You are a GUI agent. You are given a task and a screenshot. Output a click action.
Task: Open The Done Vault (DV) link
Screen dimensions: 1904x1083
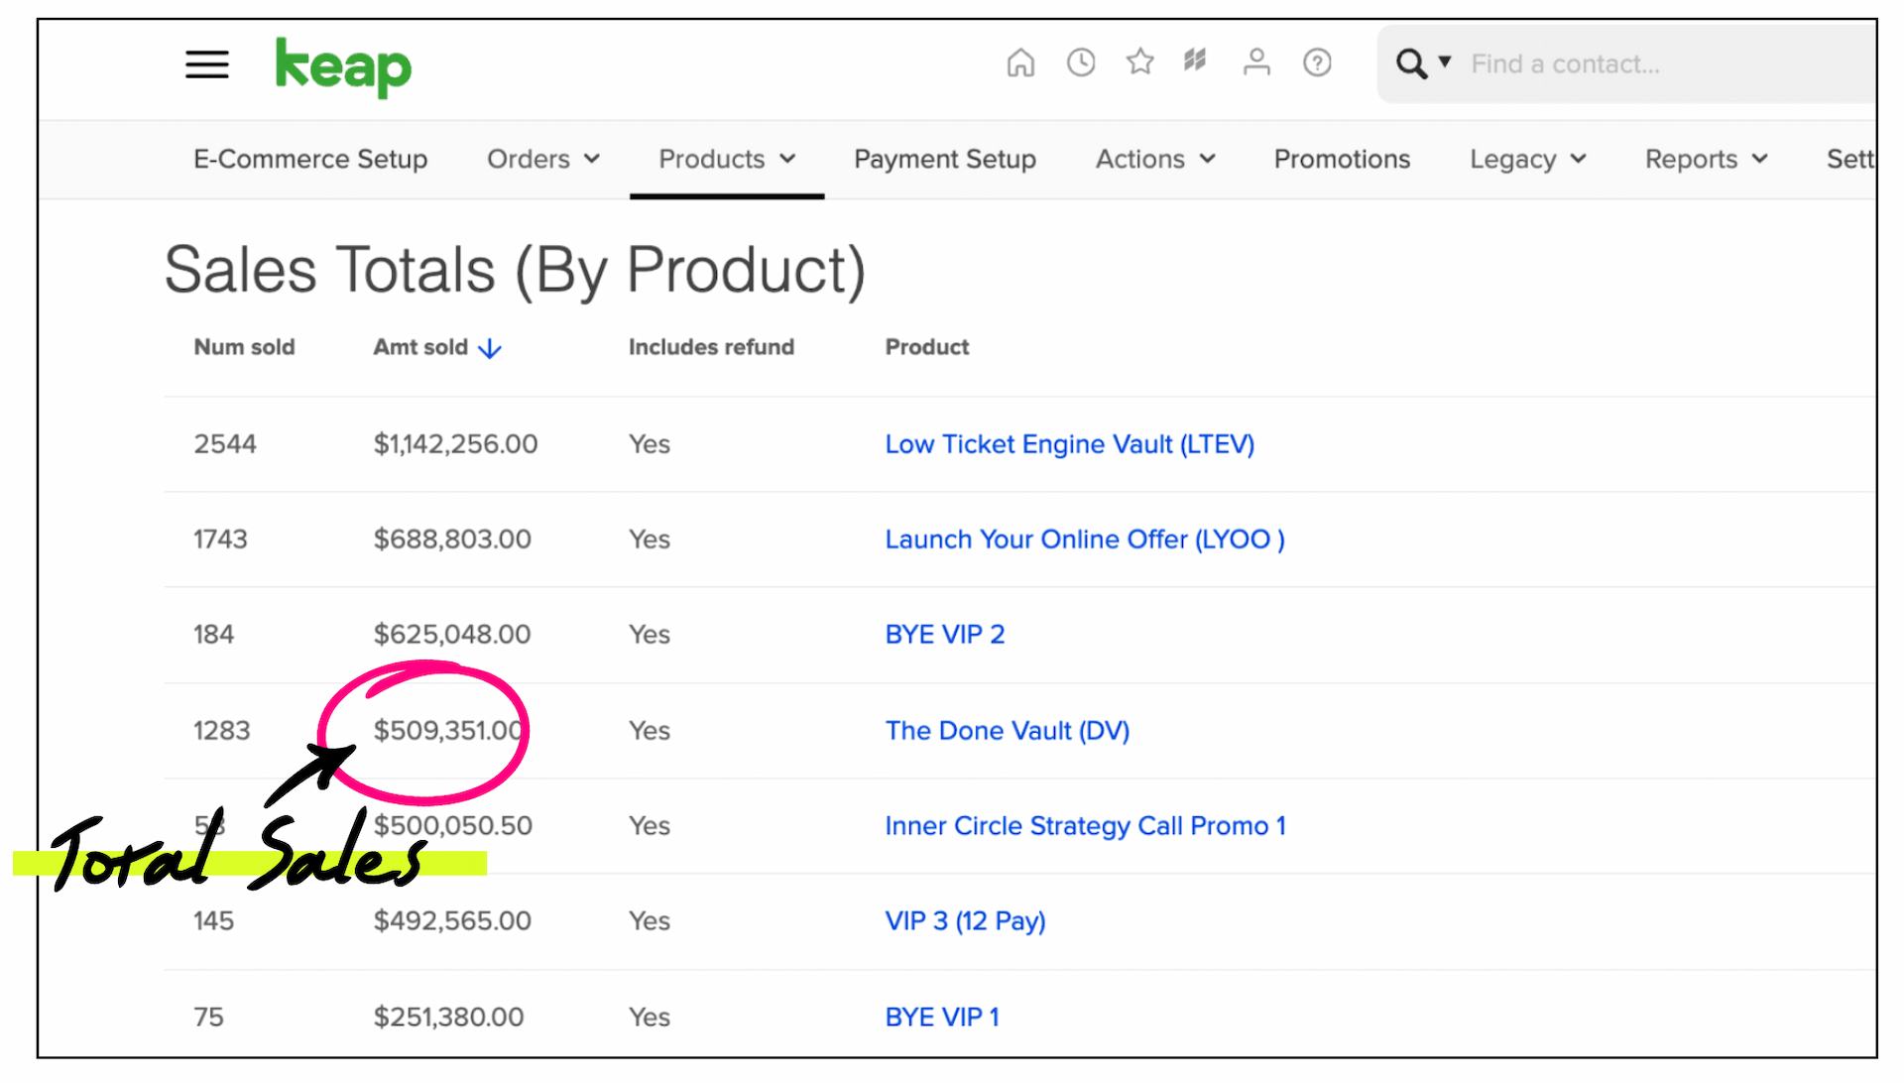[1008, 731]
